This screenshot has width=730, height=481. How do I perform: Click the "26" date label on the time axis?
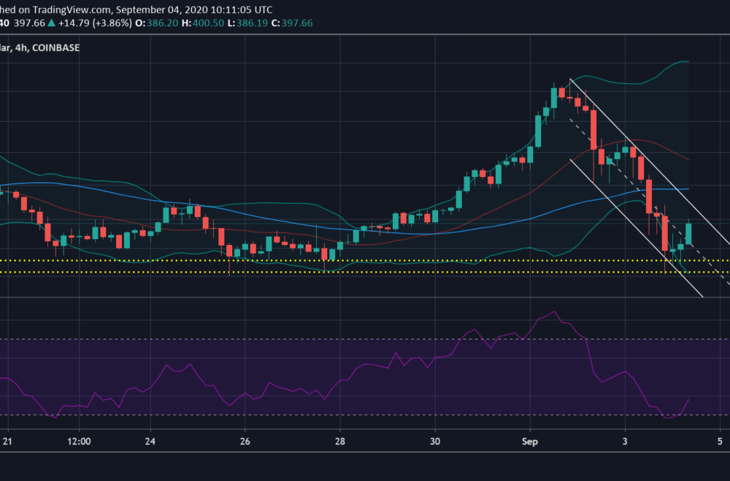point(245,441)
